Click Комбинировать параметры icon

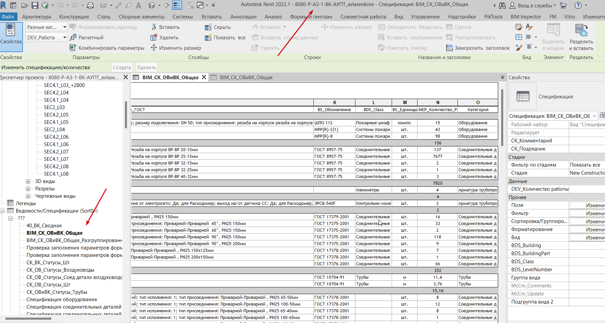[x=73, y=48]
